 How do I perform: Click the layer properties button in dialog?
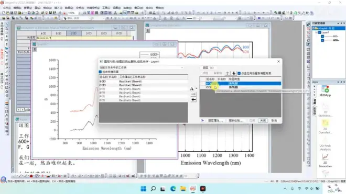coord(215,120)
